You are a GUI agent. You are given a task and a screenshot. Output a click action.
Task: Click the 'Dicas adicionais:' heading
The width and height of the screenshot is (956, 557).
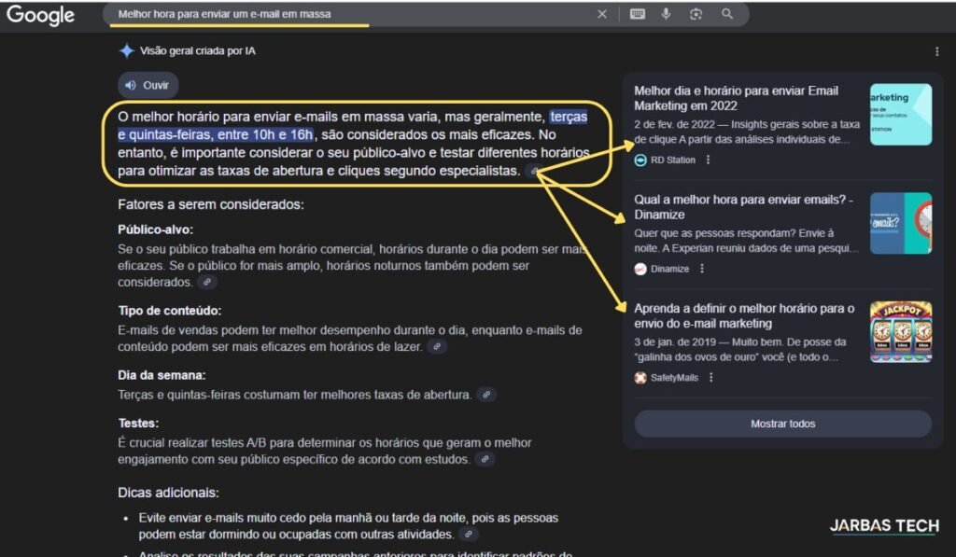click(x=168, y=493)
